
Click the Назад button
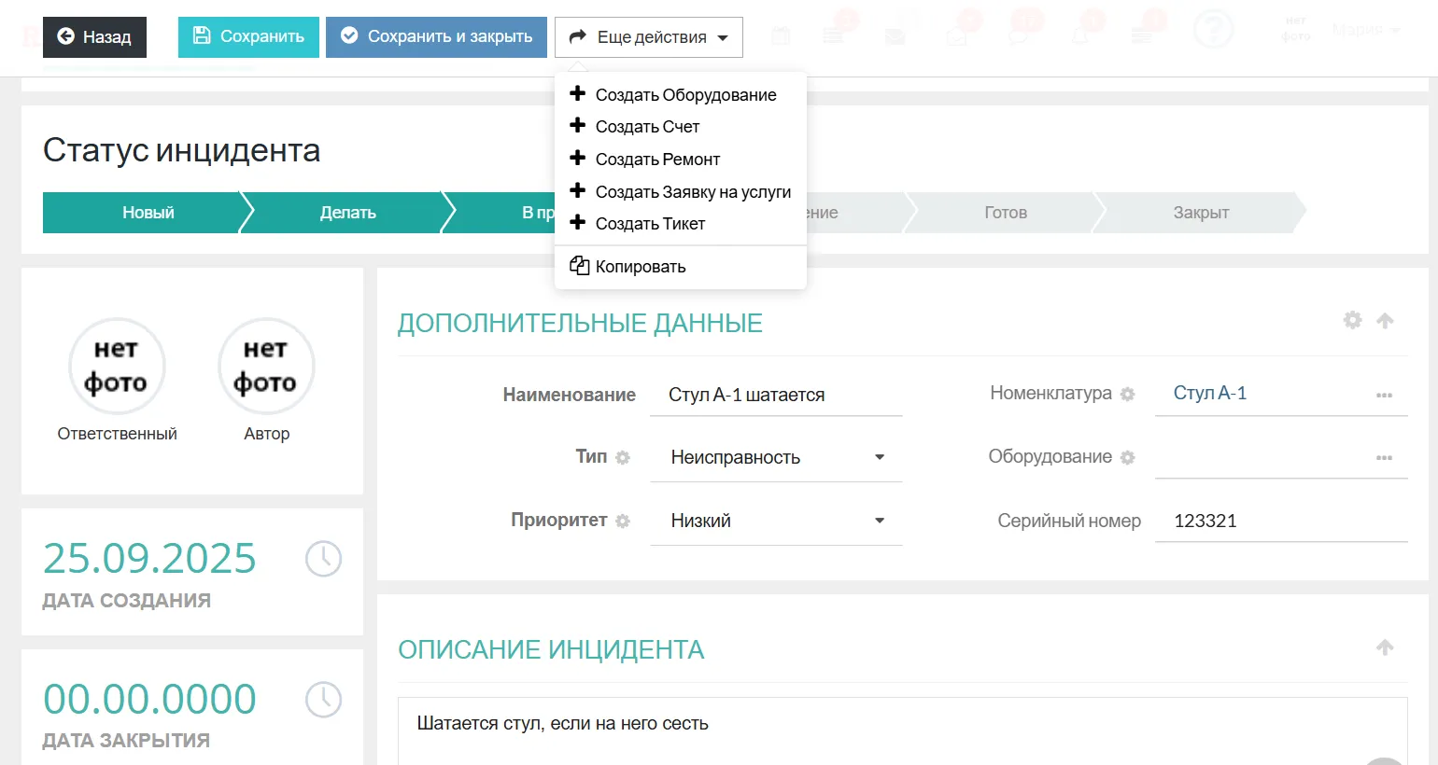[x=94, y=37]
